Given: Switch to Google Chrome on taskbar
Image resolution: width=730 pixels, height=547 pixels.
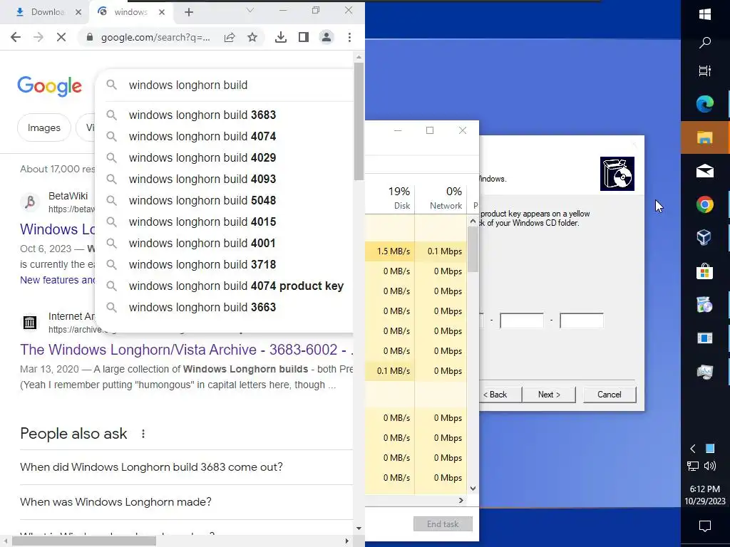Looking at the screenshot, I should [x=705, y=204].
